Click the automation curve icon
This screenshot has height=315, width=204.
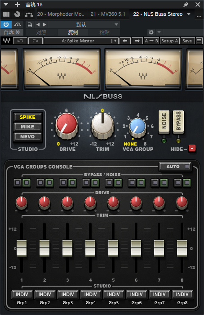pyautogui.click(x=18, y=24)
